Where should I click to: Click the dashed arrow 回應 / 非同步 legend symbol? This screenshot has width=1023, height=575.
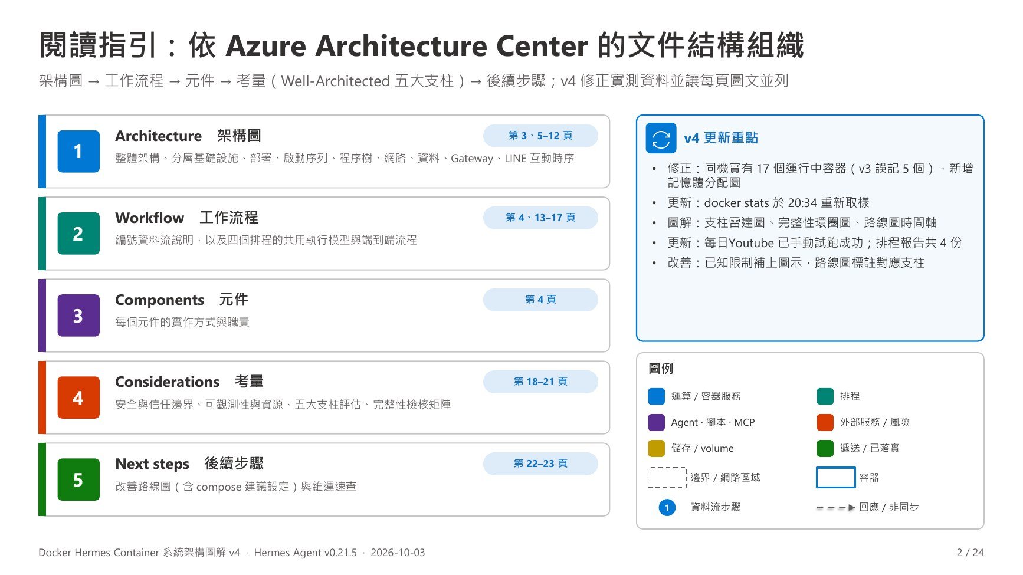tap(835, 507)
